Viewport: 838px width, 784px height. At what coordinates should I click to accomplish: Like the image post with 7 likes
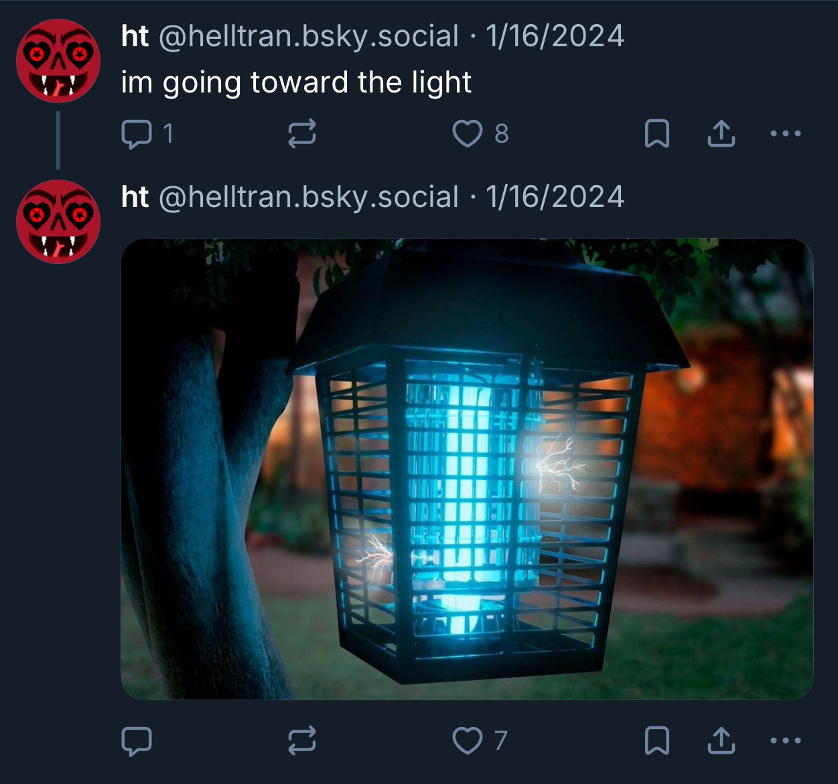tap(480, 740)
